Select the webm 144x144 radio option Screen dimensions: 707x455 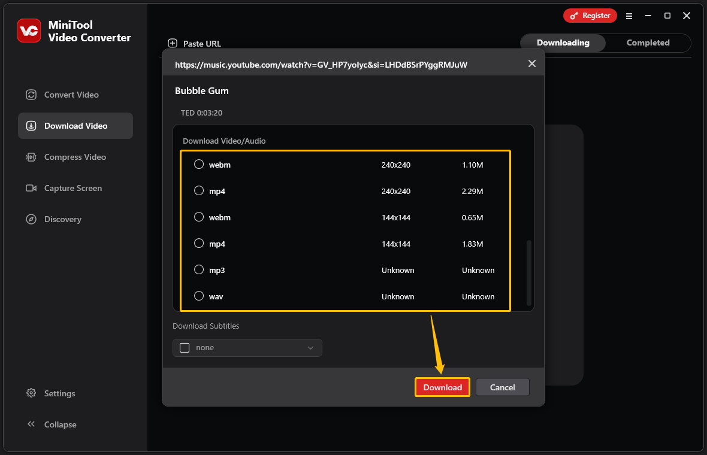pos(199,217)
